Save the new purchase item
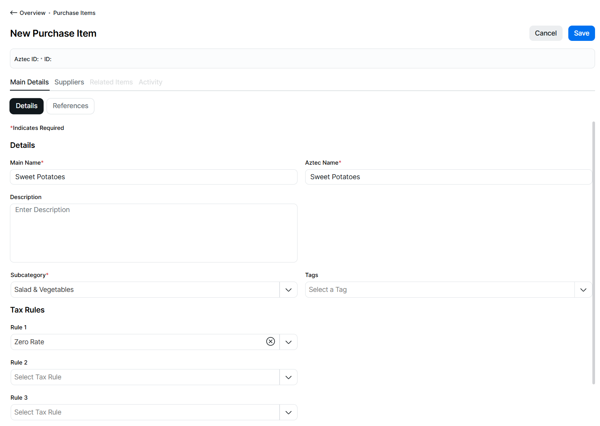This screenshot has height=426, width=600. click(x=581, y=33)
